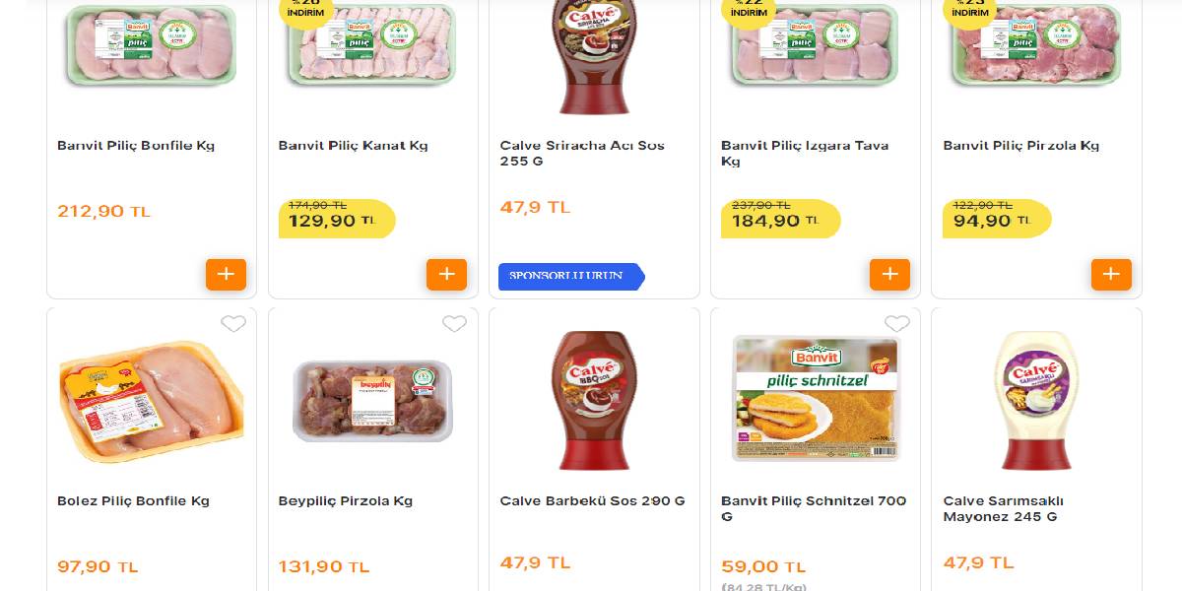Image resolution: width=1182 pixels, height=591 pixels.
Task: Add Banvit Piliç Bonfile Kg to cart
Action: pyautogui.click(x=226, y=274)
